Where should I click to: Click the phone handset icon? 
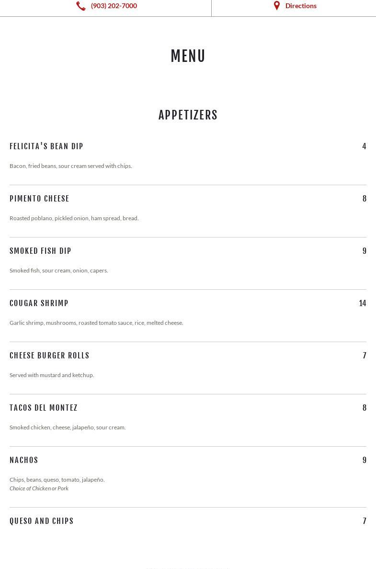tap(81, 6)
